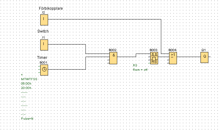Click the Switch label text
The height and width of the screenshot is (130, 220).
coord(43,31)
